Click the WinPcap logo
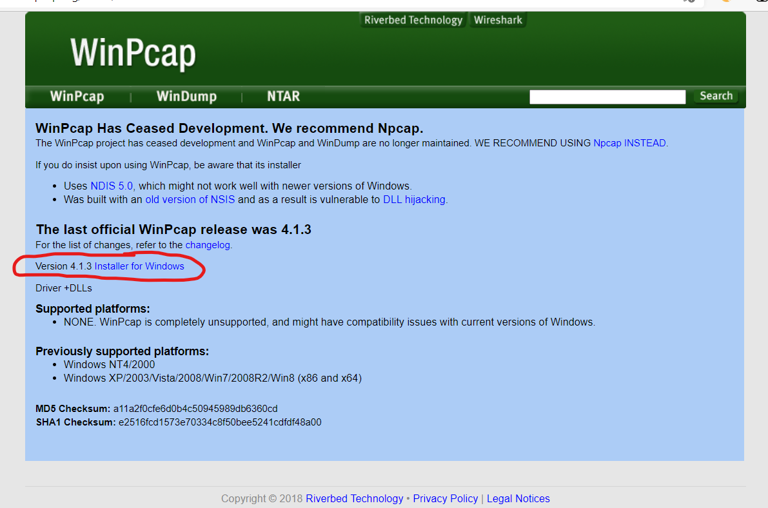Viewport: 768px width, 508px height. pos(132,54)
